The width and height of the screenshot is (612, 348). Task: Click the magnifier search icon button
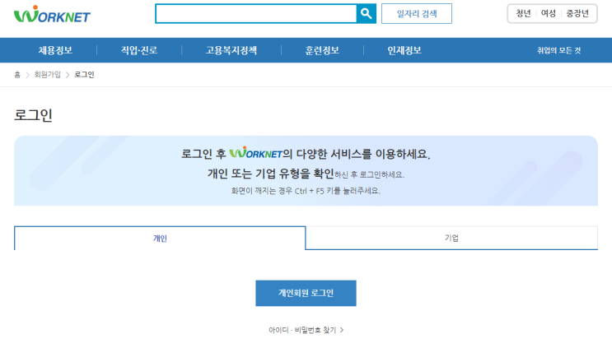[x=366, y=14]
